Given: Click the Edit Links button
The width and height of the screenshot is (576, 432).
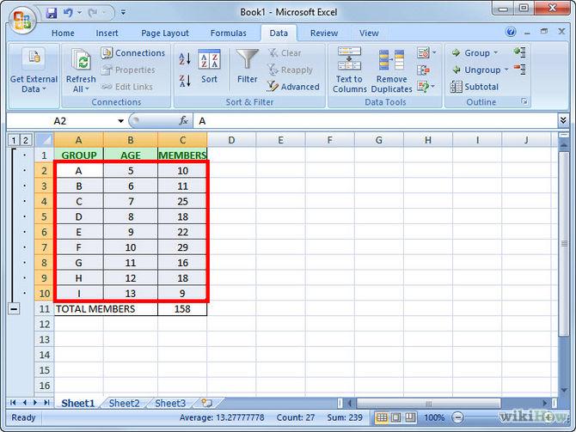Looking at the screenshot, I should [x=126, y=87].
